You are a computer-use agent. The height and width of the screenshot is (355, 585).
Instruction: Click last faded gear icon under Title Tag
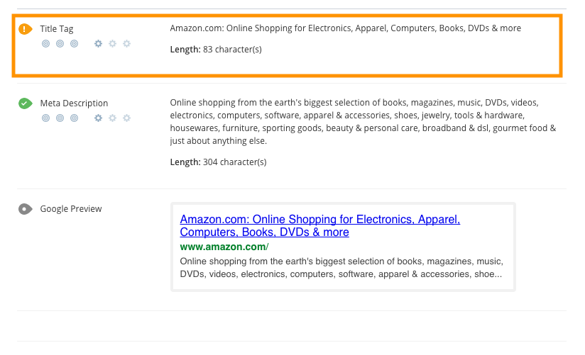click(x=127, y=44)
